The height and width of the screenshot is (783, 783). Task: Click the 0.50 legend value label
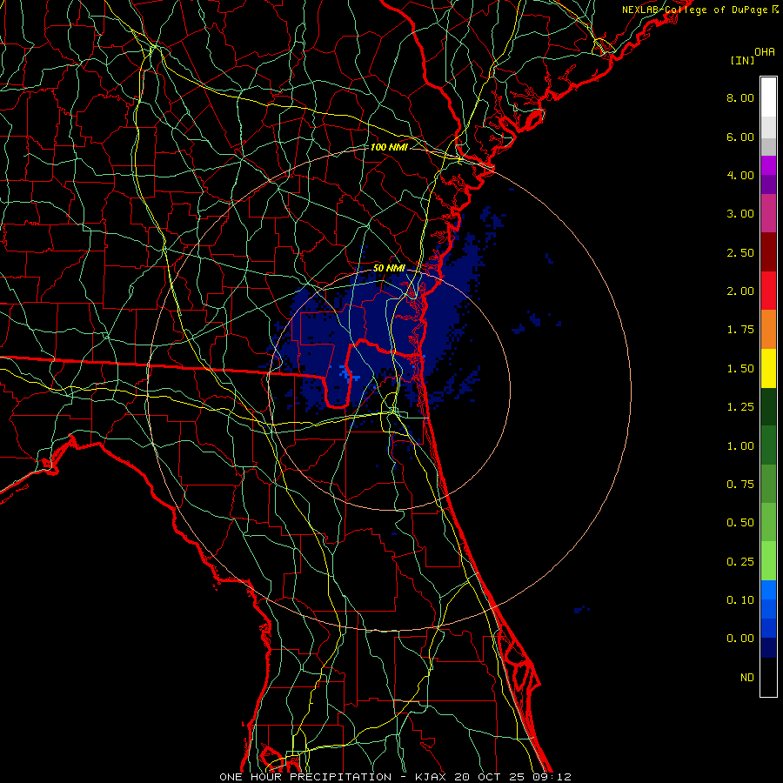tap(740, 523)
